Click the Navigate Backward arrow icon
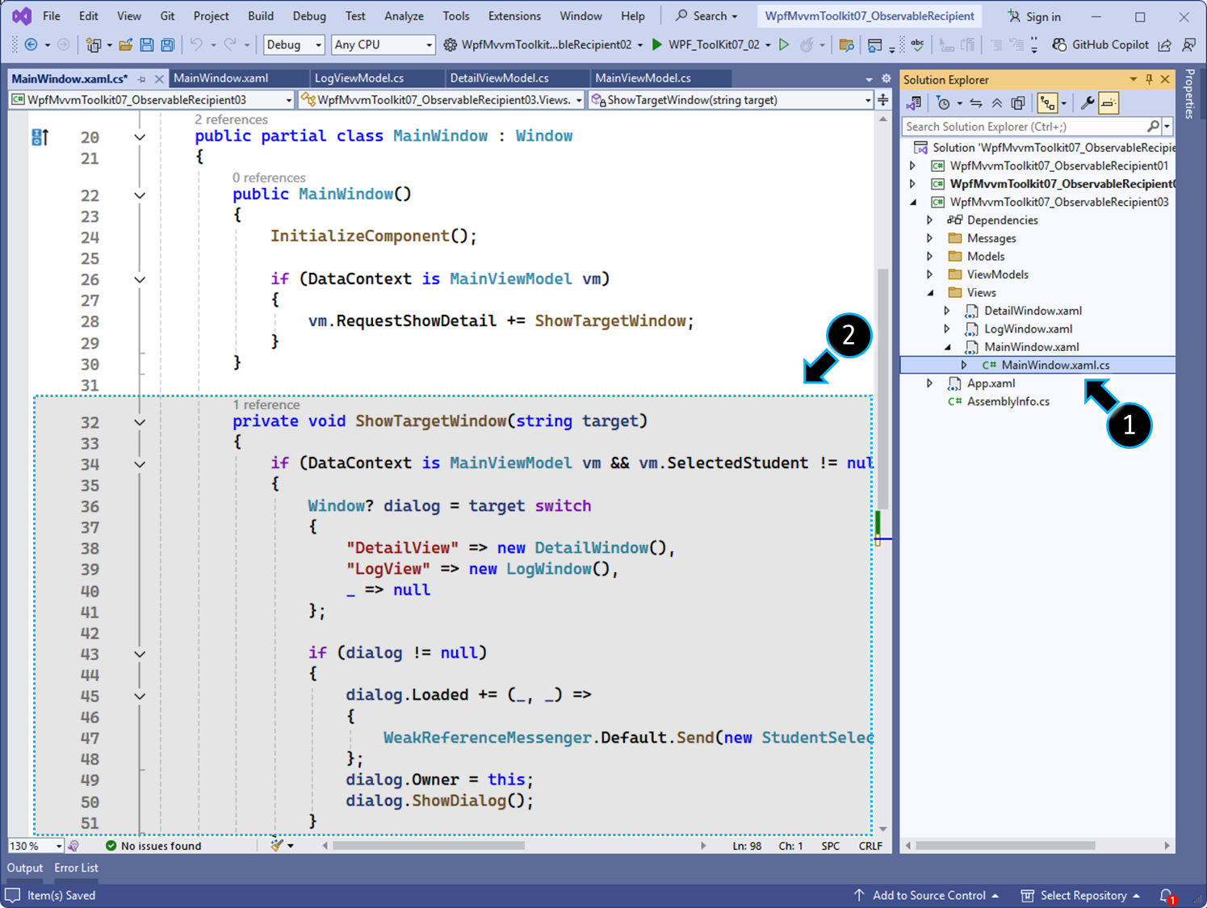 (31, 45)
